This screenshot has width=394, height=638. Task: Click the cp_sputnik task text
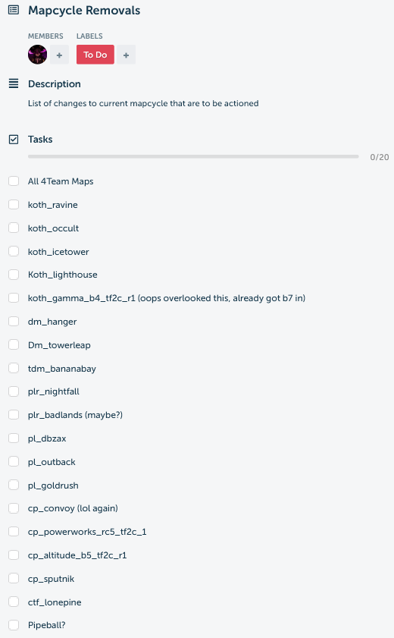52,579
